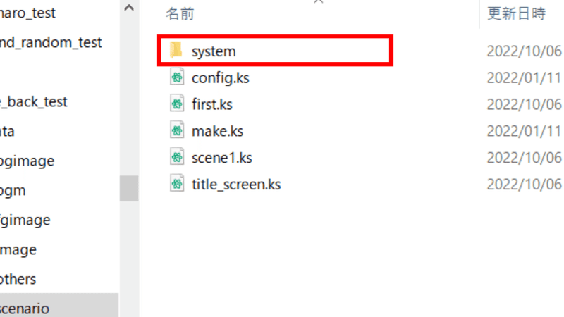
Task: Click the system folder icon
Action: coord(176,51)
